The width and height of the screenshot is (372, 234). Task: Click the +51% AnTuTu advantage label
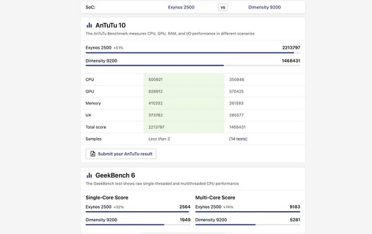118,48
